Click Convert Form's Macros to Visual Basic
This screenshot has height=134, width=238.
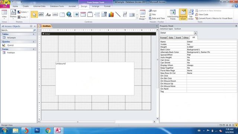214,18
